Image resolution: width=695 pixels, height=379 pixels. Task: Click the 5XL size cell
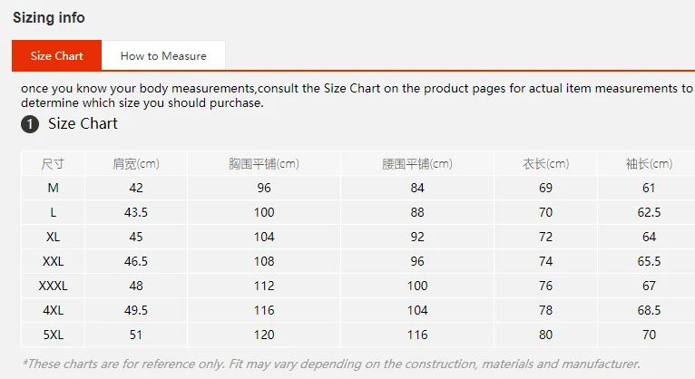click(54, 335)
